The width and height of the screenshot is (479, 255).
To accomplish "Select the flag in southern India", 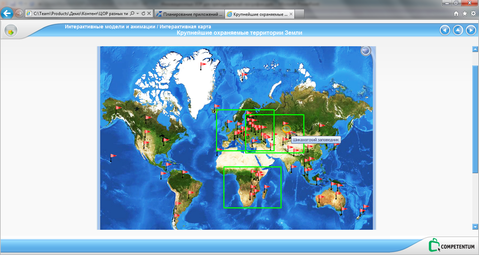I will 293,168.
